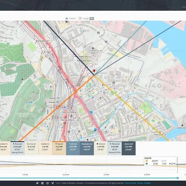Select the Moonrise event card
This screenshot has height=186, width=186.
tap(114, 148)
